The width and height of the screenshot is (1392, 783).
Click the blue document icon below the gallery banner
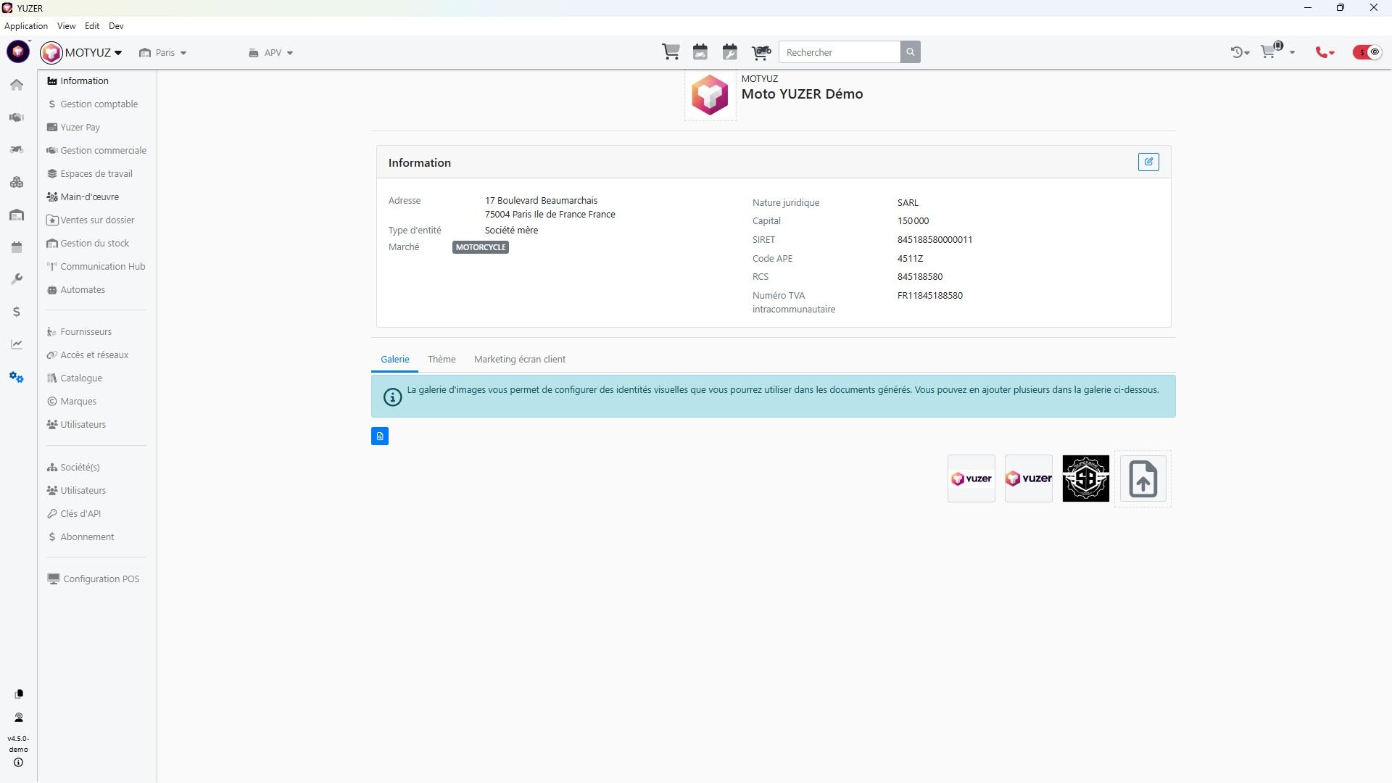tap(380, 436)
